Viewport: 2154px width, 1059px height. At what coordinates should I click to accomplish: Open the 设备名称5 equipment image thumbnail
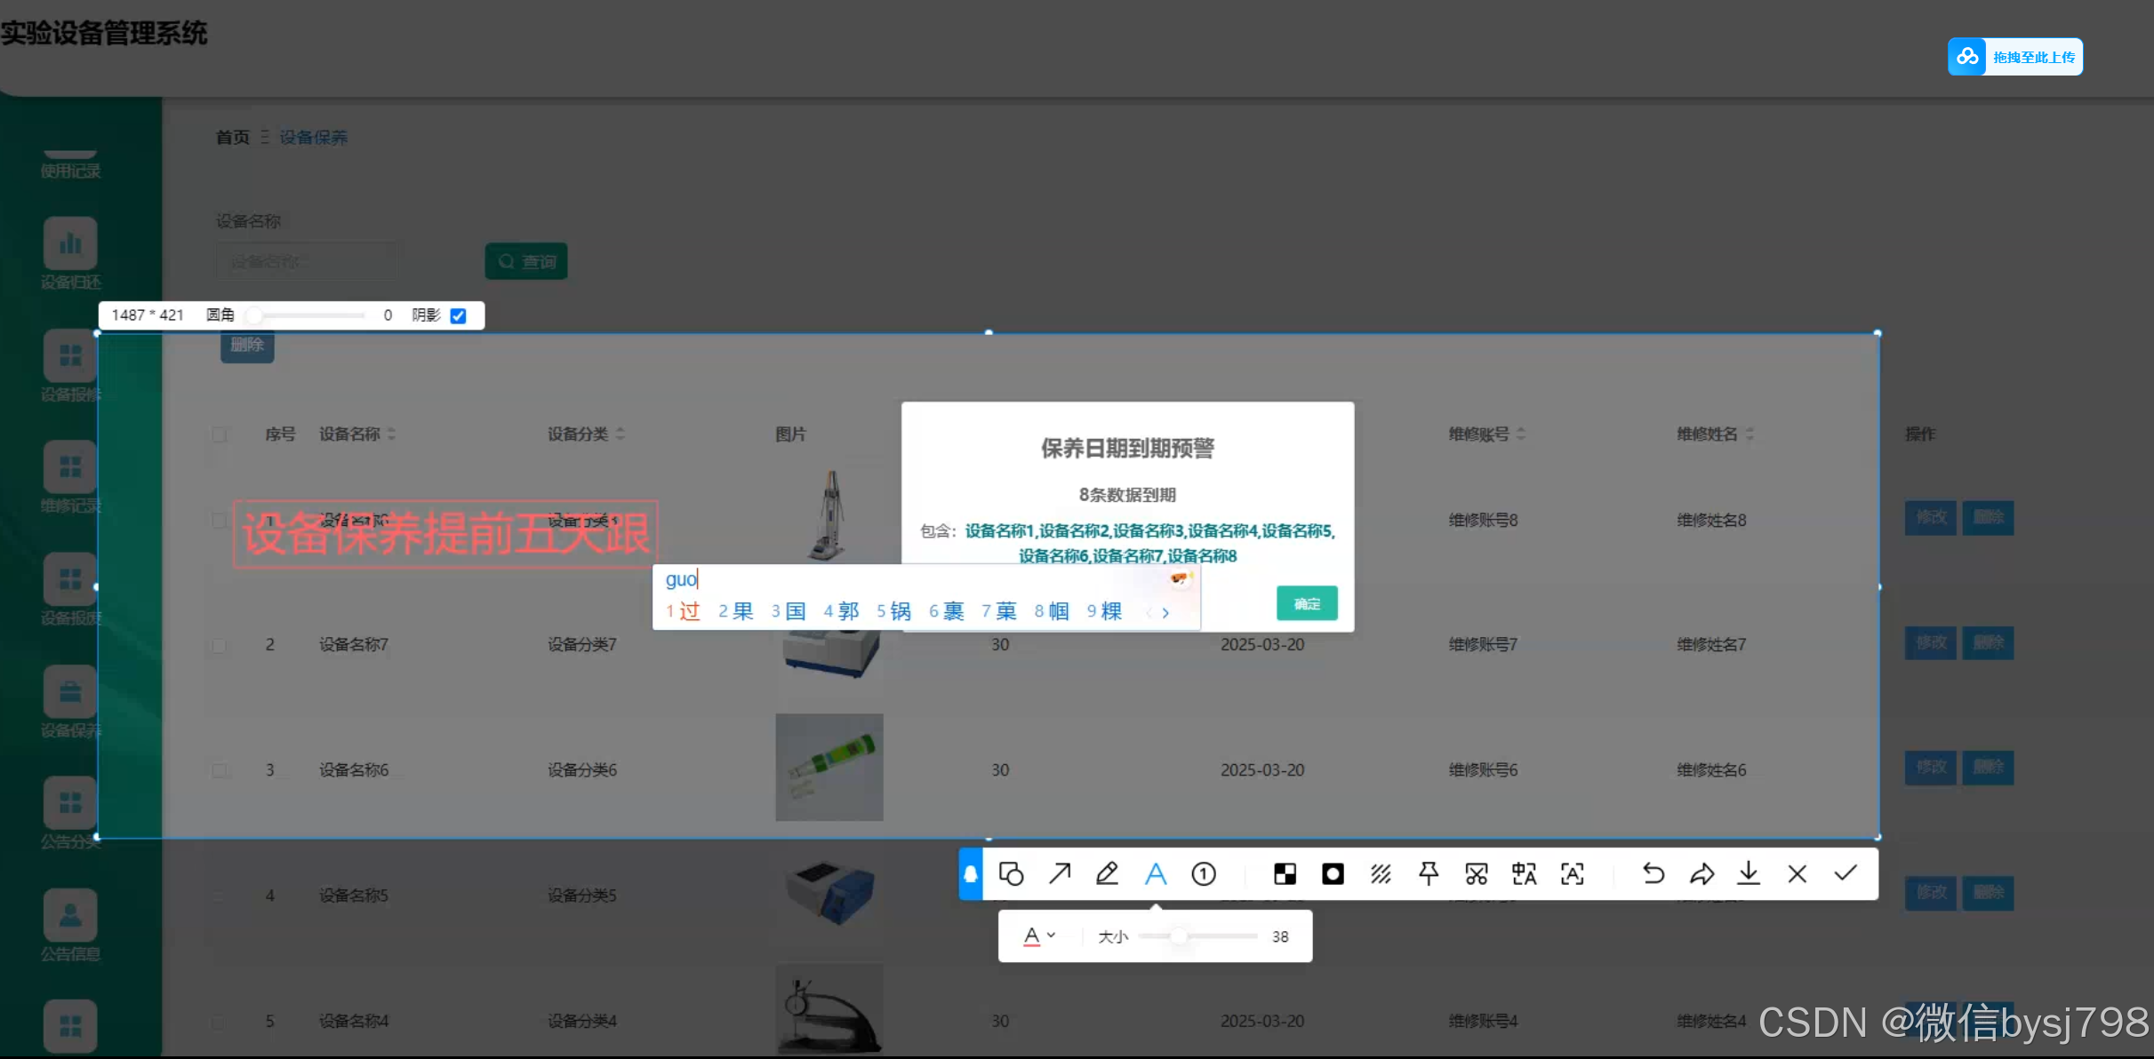pyautogui.click(x=829, y=893)
